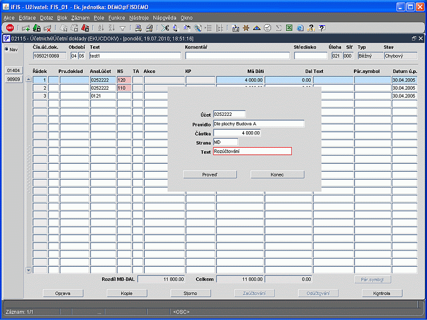Click the sigma sum icon
The width and height of the screenshot is (427, 320).
coord(278,28)
